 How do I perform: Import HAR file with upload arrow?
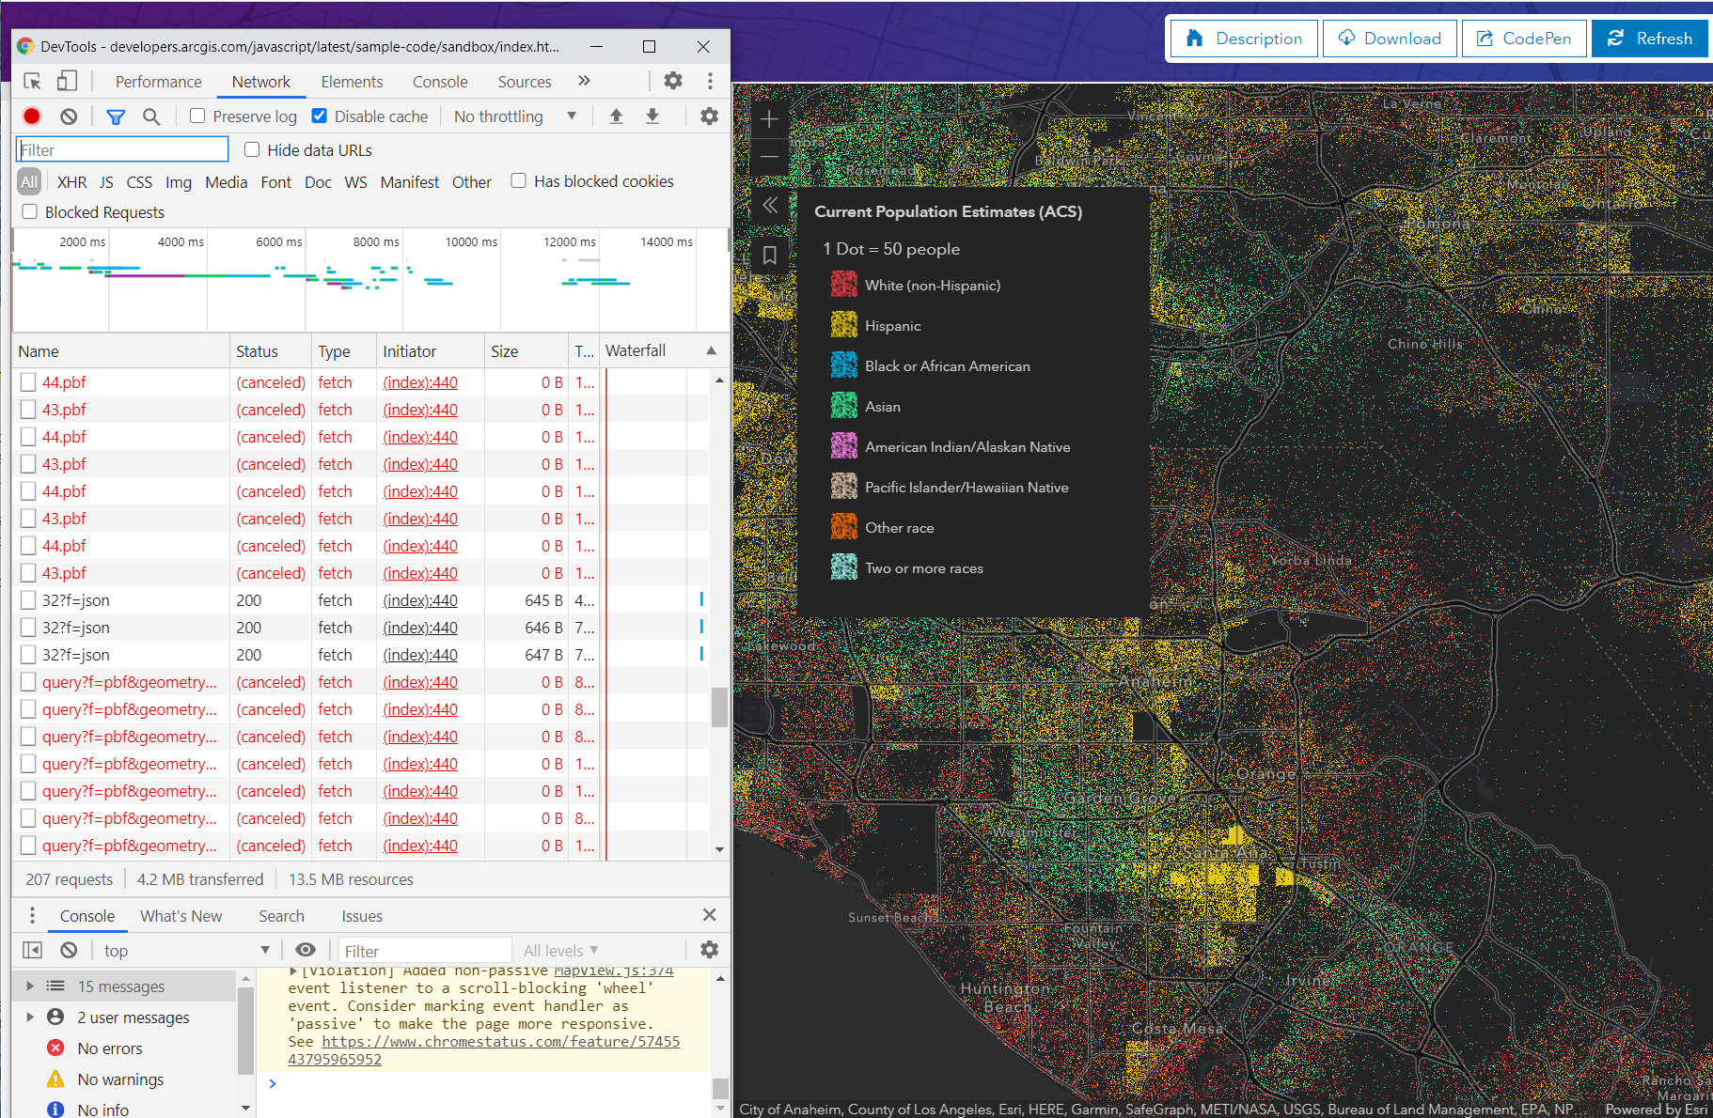click(616, 116)
